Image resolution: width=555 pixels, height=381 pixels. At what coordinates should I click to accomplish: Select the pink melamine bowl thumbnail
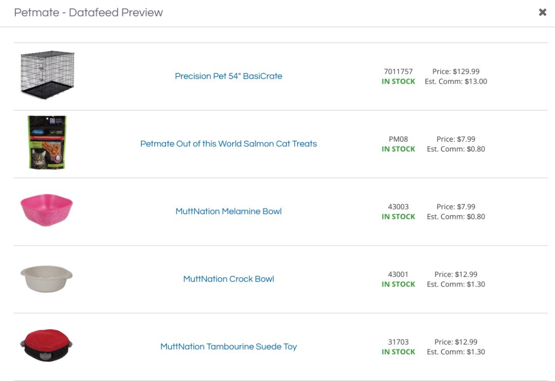coord(47,209)
